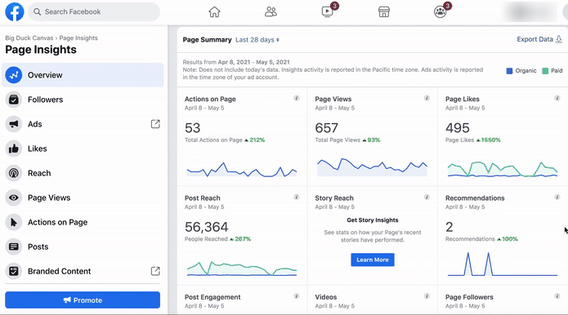The height and width of the screenshot is (315, 568).
Task: Open the Home feed icon
Action: [x=214, y=12]
